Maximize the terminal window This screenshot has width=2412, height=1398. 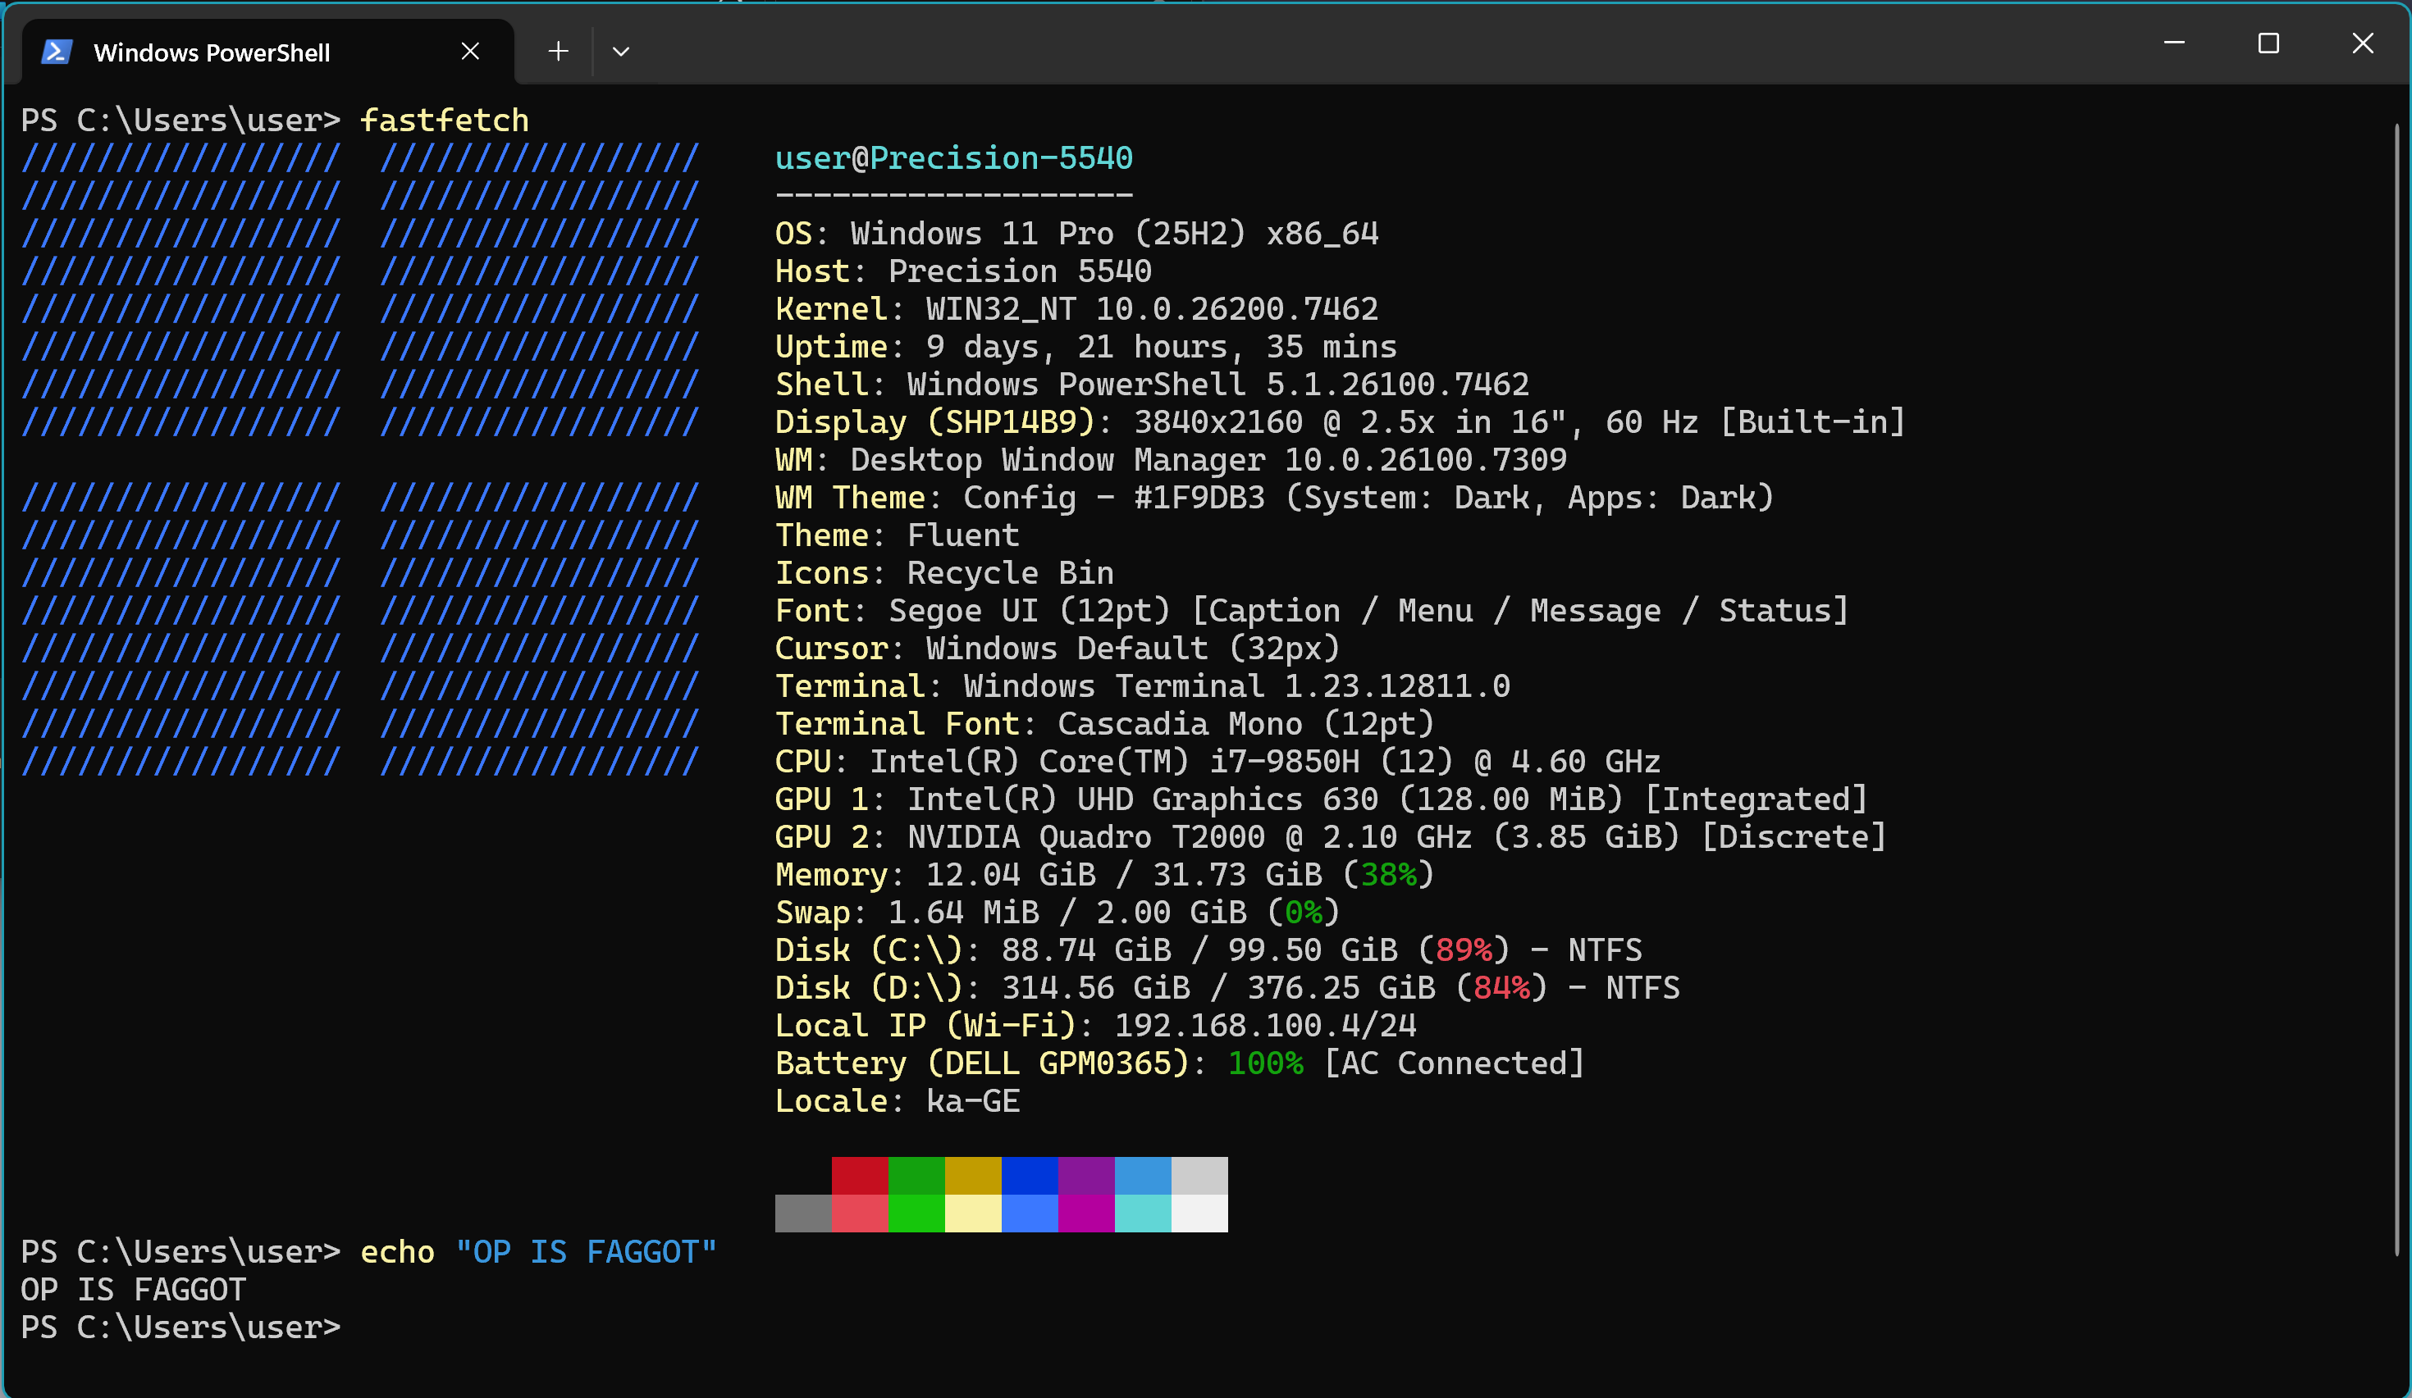pyautogui.click(x=2268, y=43)
